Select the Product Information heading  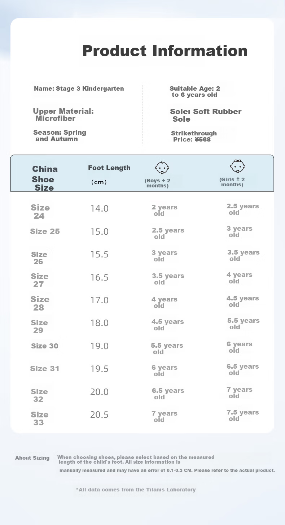(165, 51)
